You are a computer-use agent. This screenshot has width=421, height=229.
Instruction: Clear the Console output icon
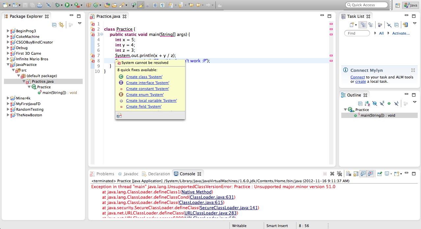(349, 174)
